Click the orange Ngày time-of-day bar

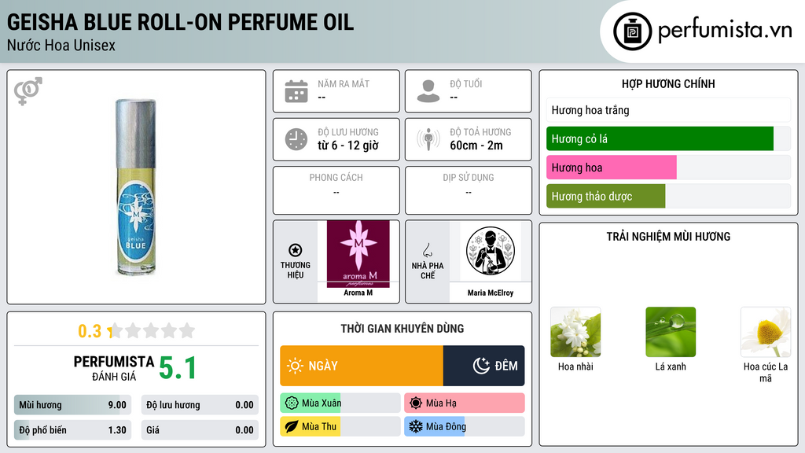click(362, 366)
